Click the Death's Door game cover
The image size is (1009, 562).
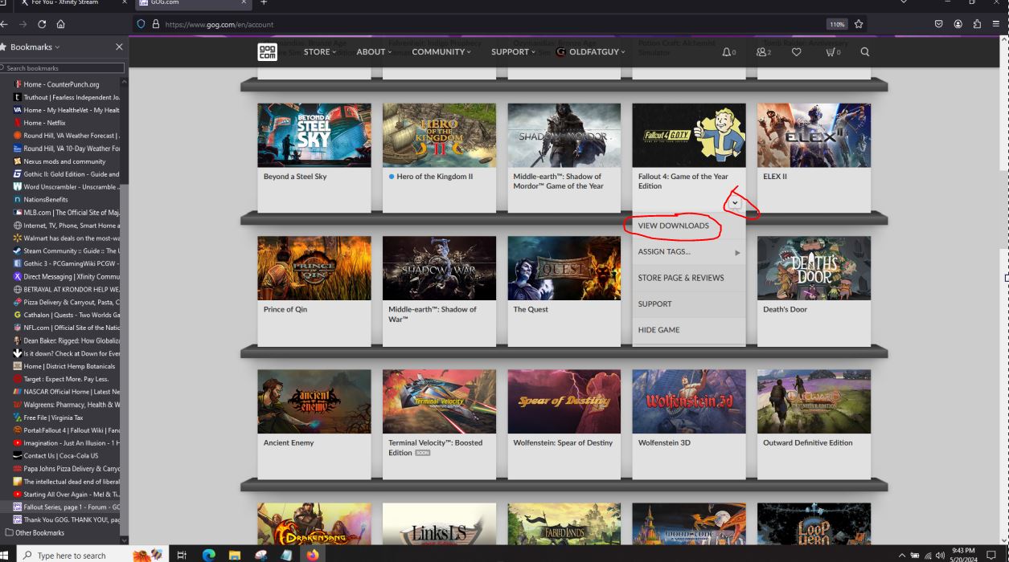coord(814,268)
